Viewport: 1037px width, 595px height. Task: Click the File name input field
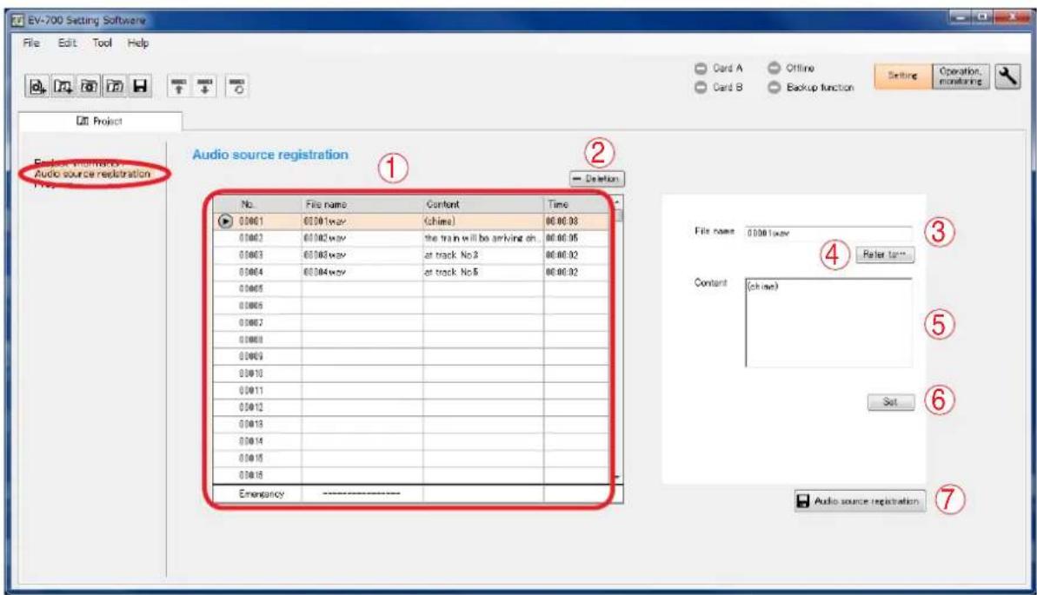click(828, 233)
